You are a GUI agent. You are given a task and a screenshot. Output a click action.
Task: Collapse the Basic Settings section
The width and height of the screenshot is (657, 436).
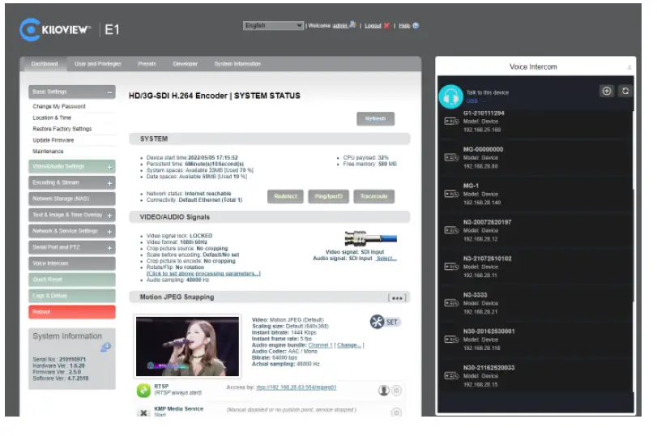(x=109, y=92)
